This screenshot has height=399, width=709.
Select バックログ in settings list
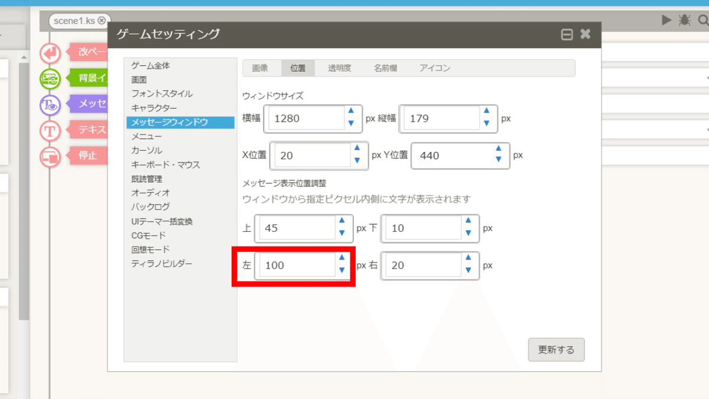[x=151, y=207]
